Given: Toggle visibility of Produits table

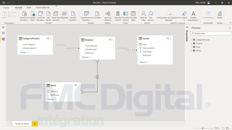Looking at the screenshot, I should click(110, 40).
